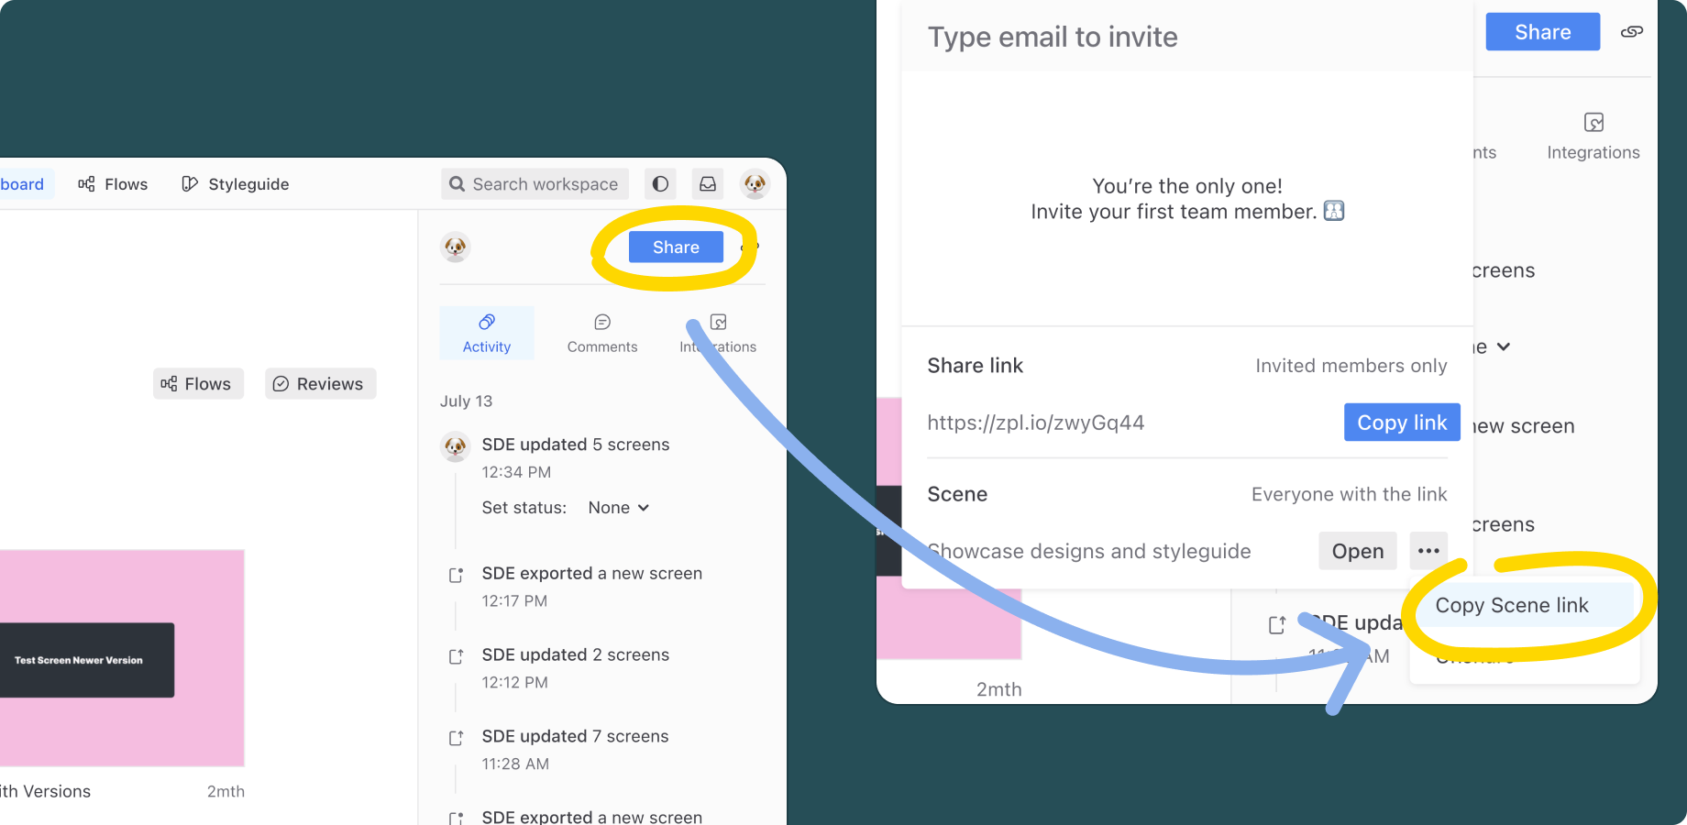Click the Open button for Scene
1687x825 pixels.
tap(1358, 551)
